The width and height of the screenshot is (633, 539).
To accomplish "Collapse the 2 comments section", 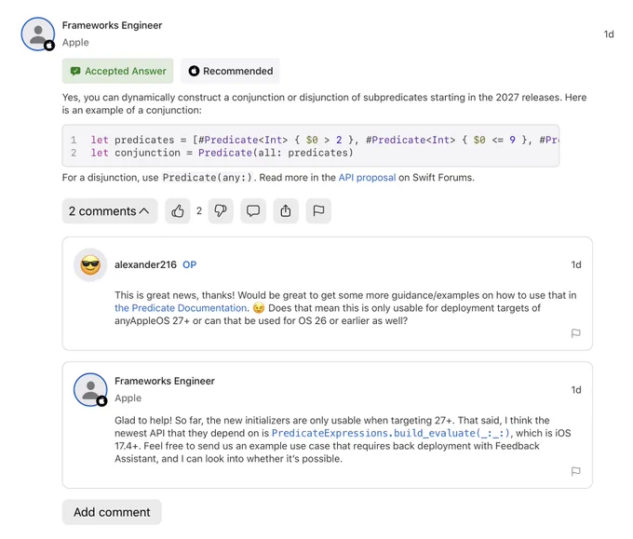I will pos(110,210).
